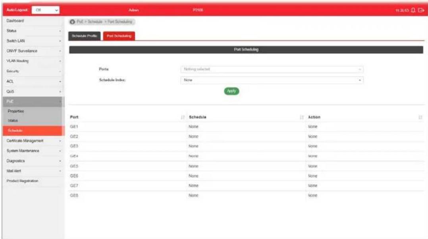Switch to Schedule Profile tab

[x=84, y=36]
